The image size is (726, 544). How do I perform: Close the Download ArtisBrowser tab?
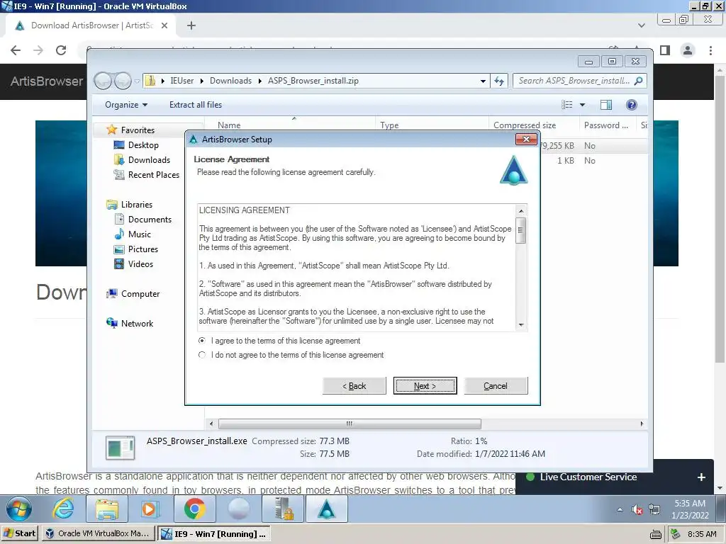coord(164,25)
